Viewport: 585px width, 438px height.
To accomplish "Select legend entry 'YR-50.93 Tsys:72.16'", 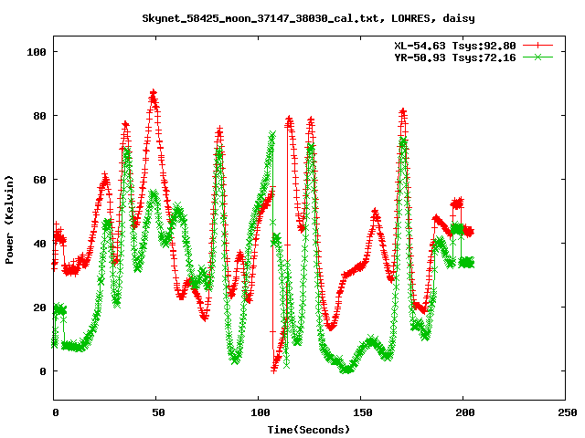I will pos(455,57).
